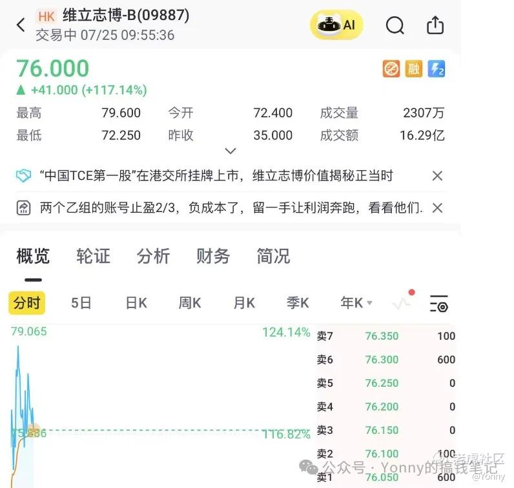This screenshot has height=488, width=514.
Task: Tap the handshake icon beside news headline
Action: [24, 176]
